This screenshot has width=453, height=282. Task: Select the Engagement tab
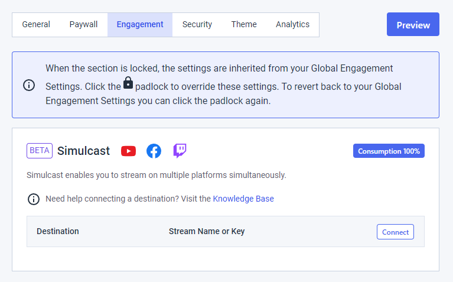point(140,25)
